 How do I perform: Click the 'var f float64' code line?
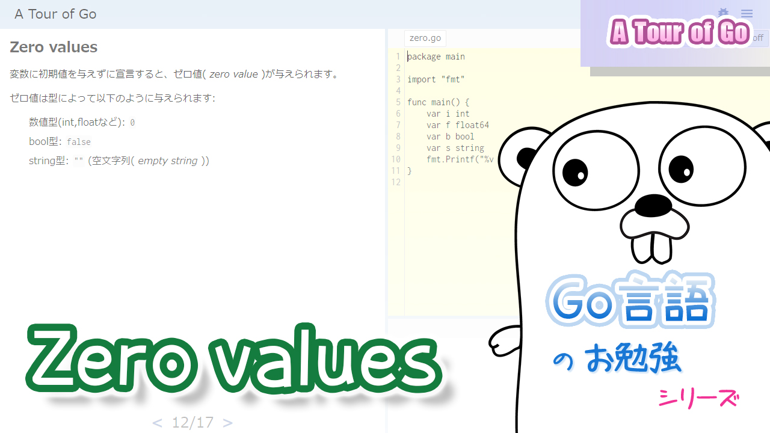(x=458, y=125)
